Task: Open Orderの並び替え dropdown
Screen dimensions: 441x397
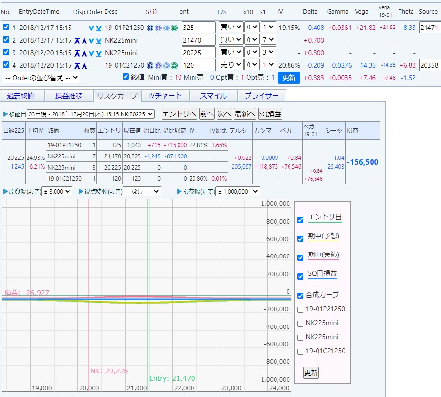Action: [x=41, y=78]
